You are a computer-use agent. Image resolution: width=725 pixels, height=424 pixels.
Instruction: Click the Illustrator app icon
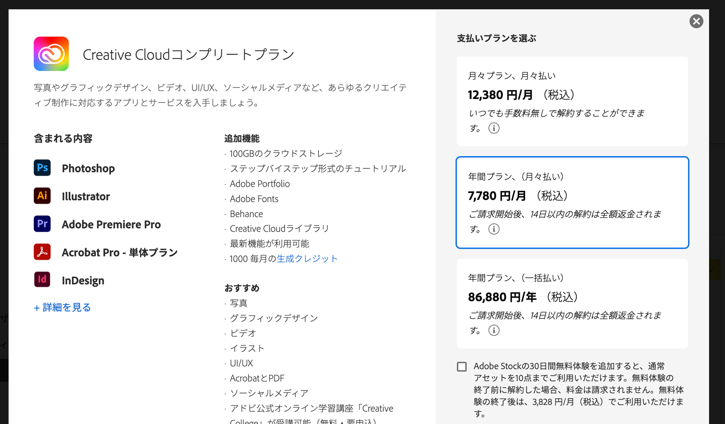42,196
